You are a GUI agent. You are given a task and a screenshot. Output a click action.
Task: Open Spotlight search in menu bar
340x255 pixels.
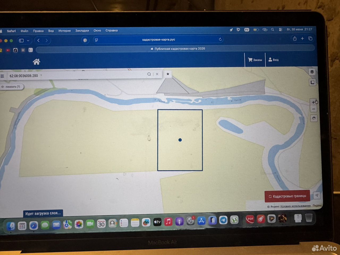click(273, 29)
